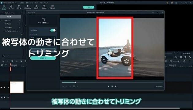193x110 pixels.
Task: Click the teal export button in main toolbar
Action: coord(89,7)
